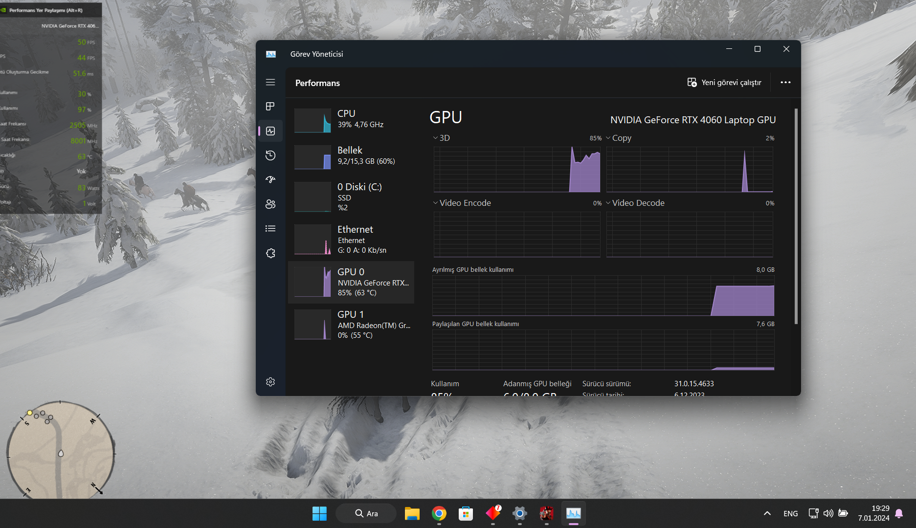Open the volume speaker icon in tray

click(828, 513)
